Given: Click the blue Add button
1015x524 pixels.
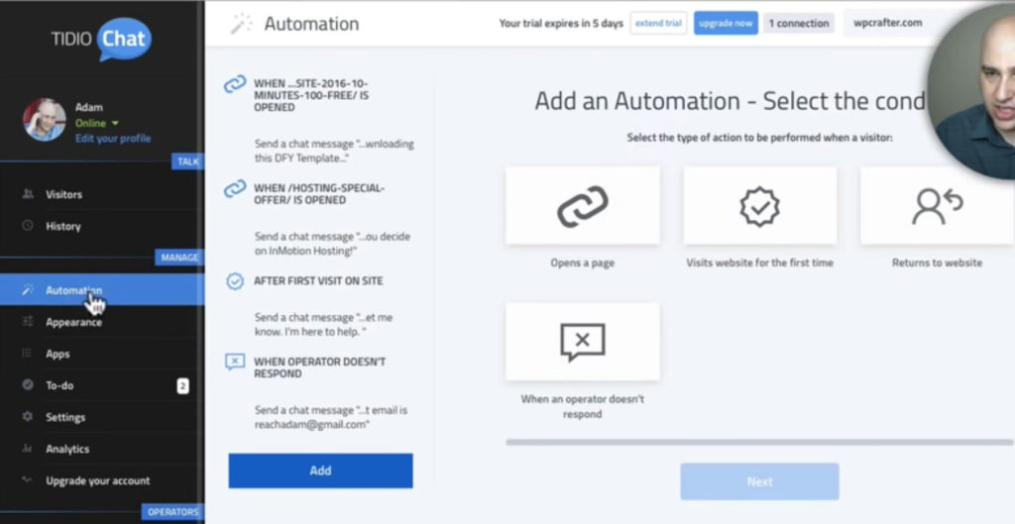Looking at the screenshot, I should (x=320, y=471).
